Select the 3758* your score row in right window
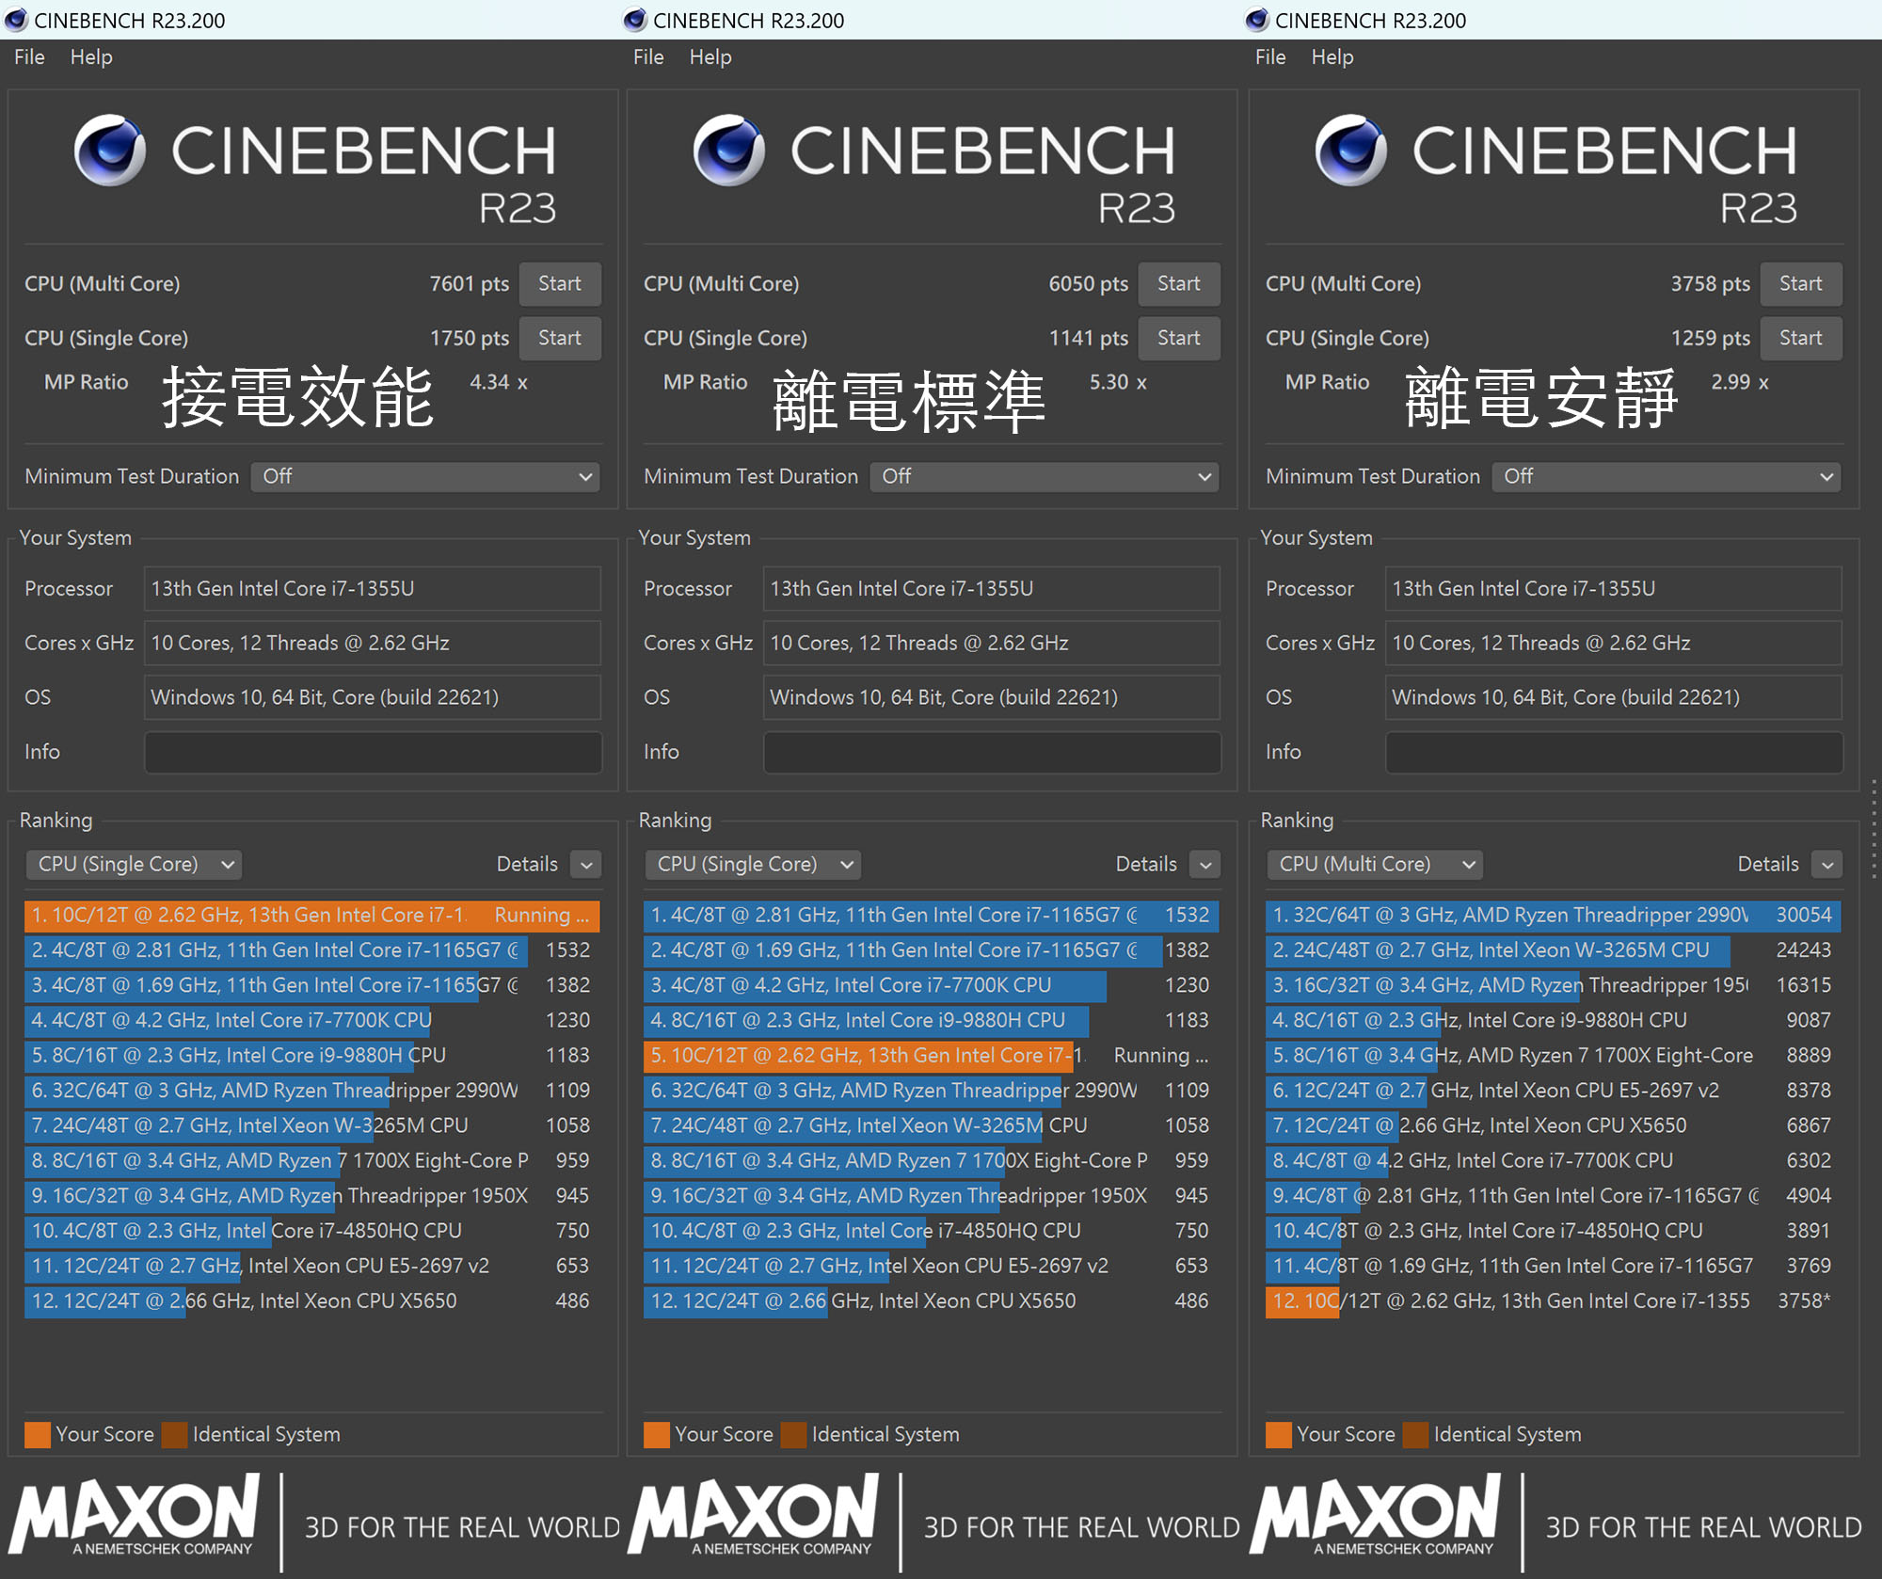This screenshot has width=1882, height=1579. click(1554, 1301)
